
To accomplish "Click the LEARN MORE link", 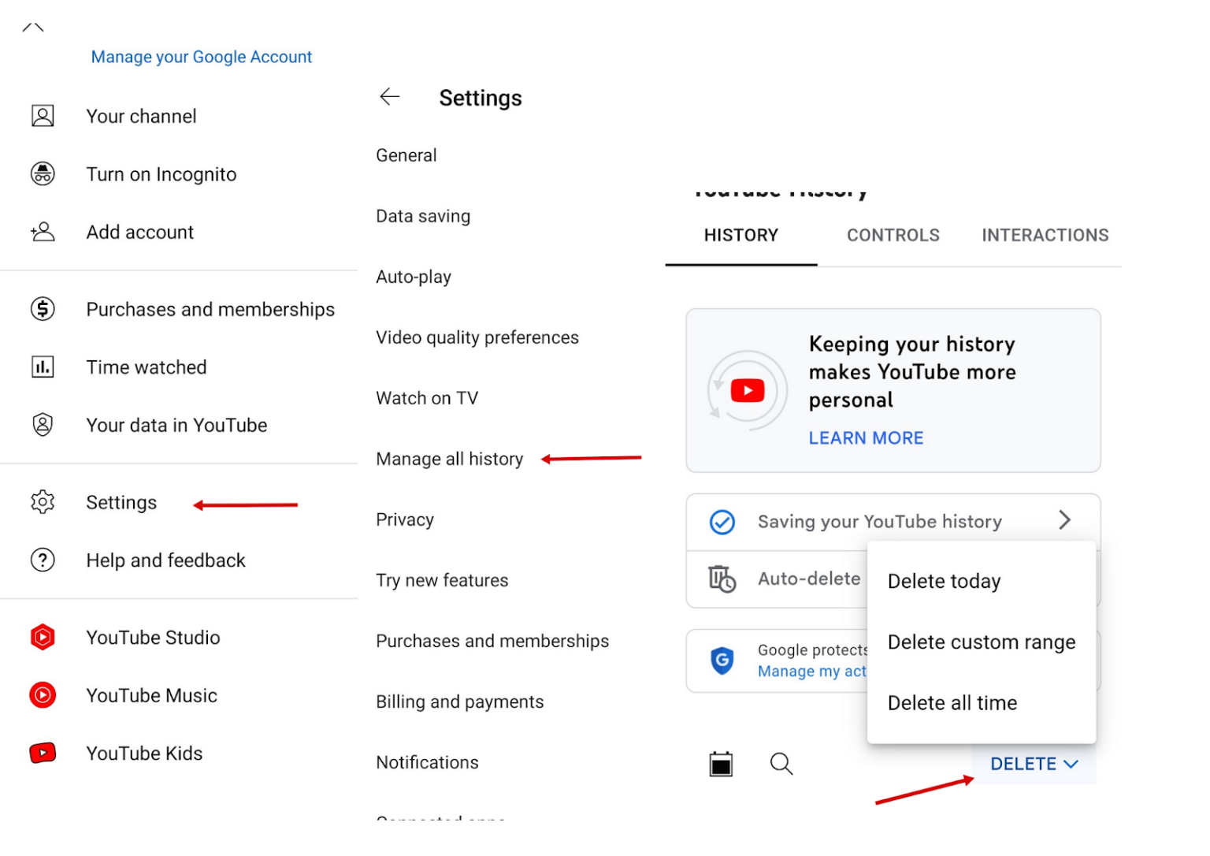I will pyautogui.click(x=866, y=437).
